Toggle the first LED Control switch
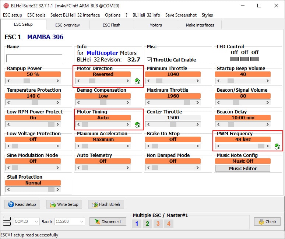 point(234,59)
